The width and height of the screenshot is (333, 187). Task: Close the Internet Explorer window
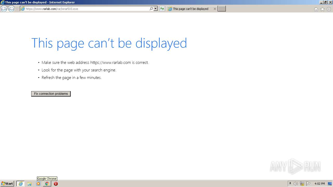(x=330, y=2)
